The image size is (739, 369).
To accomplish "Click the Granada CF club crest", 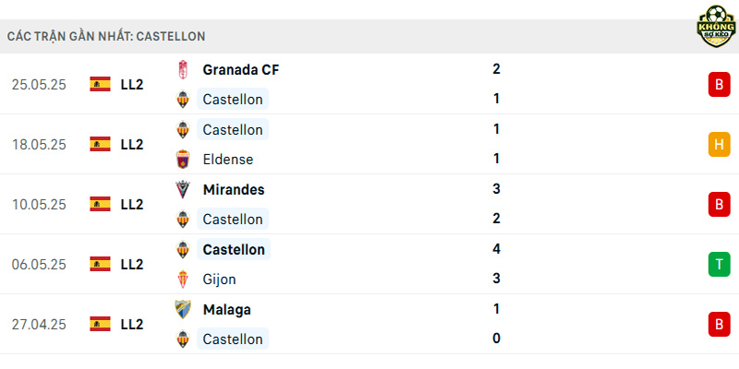I will pyautogui.click(x=182, y=70).
